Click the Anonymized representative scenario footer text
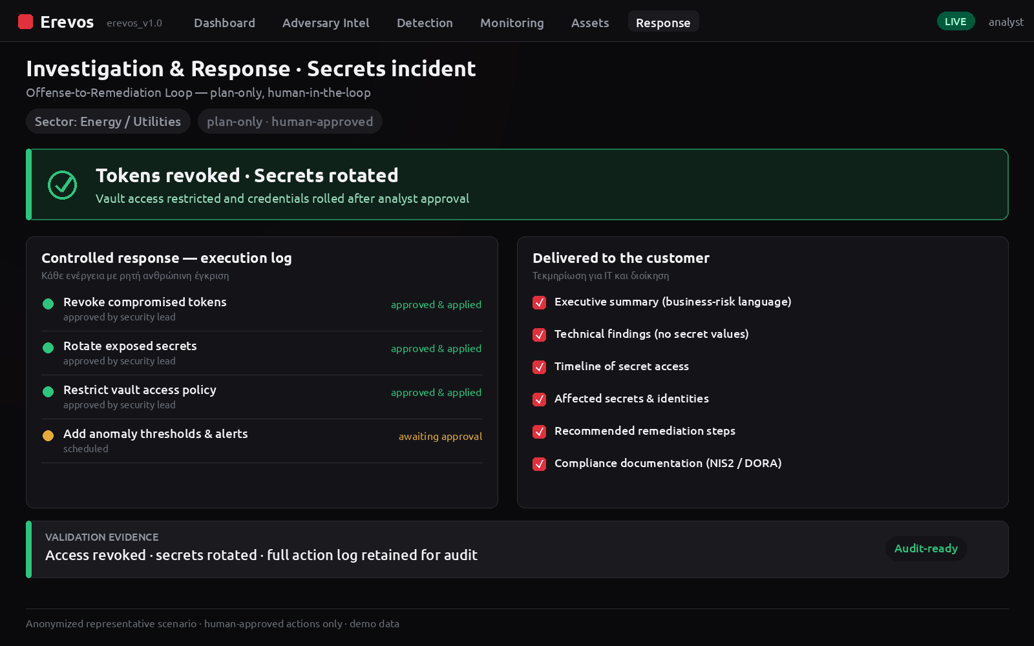The image size is (1034, 646). pyautogui.click(x=213, y=623)
